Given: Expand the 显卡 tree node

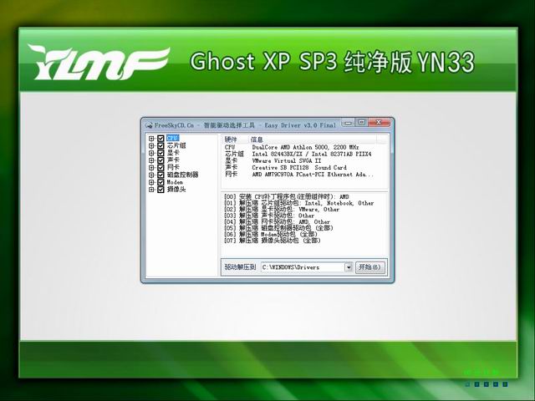Looking at the screenshot, I should coord(151,153).
